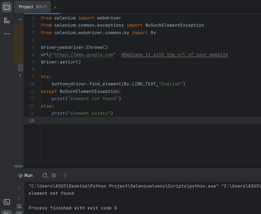Click the More tool windows ellipsis icon
261x214 pixels.
click(x=7, y=34)
